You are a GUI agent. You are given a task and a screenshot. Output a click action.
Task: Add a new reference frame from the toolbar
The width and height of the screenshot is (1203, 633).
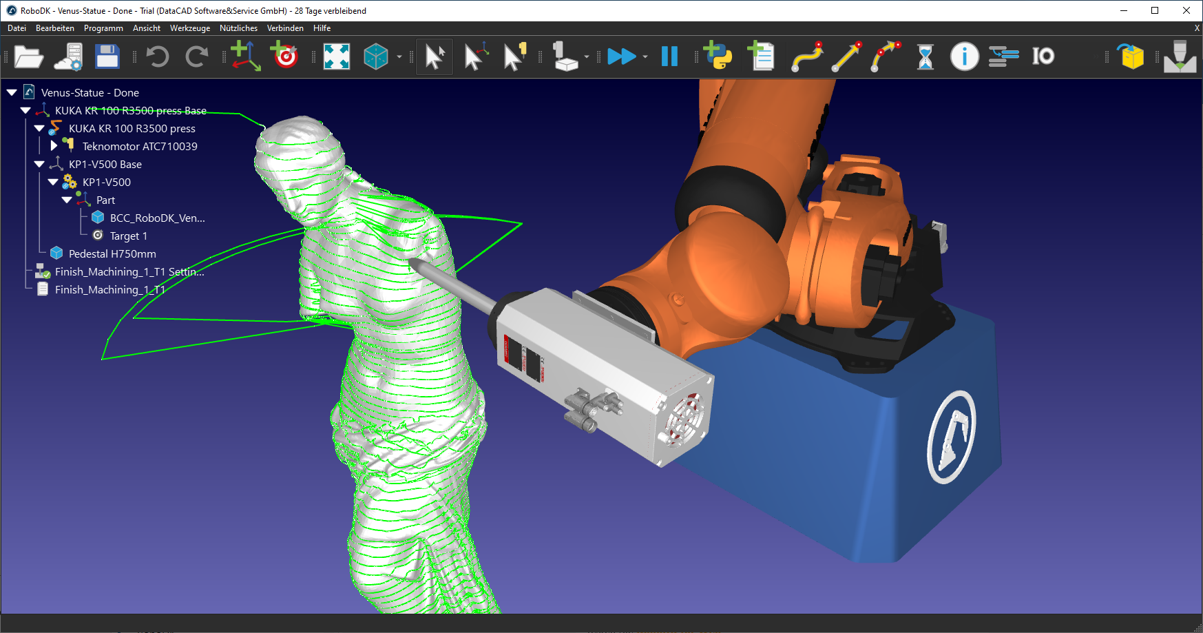coord(244,56)
